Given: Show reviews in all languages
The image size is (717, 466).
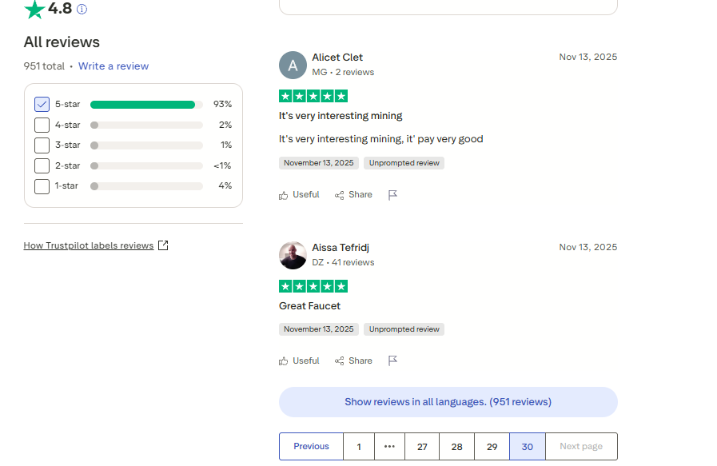Looking at the screenshot, I should [x=448, y=402].
